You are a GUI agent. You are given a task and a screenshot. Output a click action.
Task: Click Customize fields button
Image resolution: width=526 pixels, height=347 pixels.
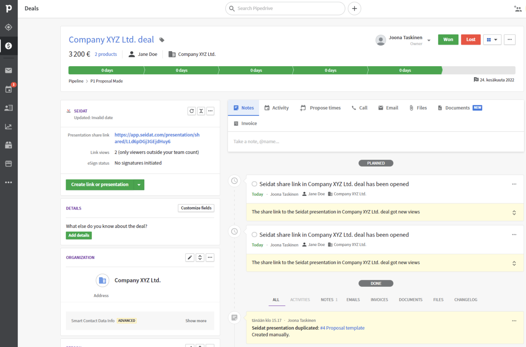[x=196, y=208]
